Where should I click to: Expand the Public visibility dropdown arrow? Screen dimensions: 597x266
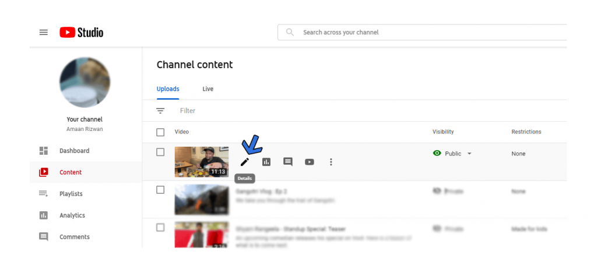(469, 154)
